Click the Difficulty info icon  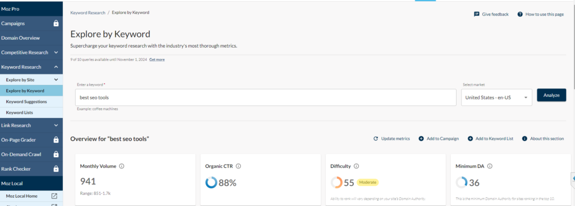(356, 166)
